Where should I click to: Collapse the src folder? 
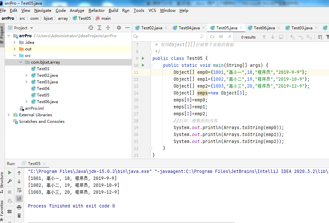(x=14, y=56)
